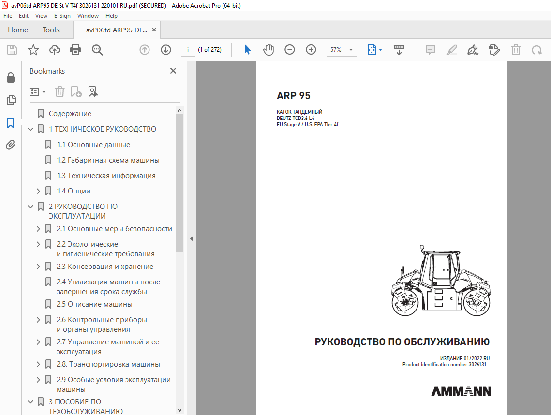Open the E-Sign menu
Image resolution: width=551 pixels, height=415 pixels.
(62, 16)
